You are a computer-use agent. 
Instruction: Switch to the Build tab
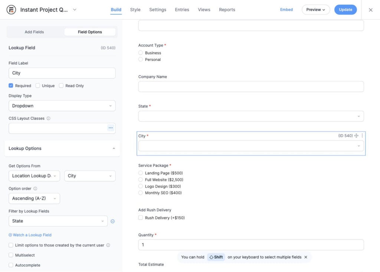tap(116, 10)
